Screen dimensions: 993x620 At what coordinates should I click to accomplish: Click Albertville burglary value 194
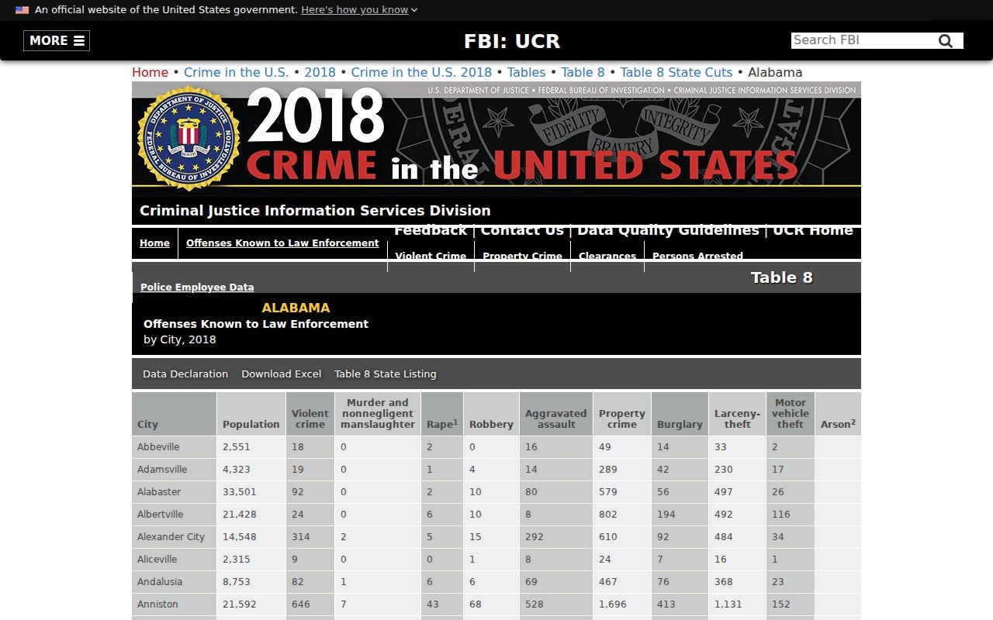(666, 515)
